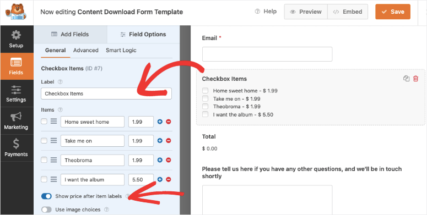Screen dimensions: 427x215
Task: Click the Preview button
Action: click(x=306, y=12)
